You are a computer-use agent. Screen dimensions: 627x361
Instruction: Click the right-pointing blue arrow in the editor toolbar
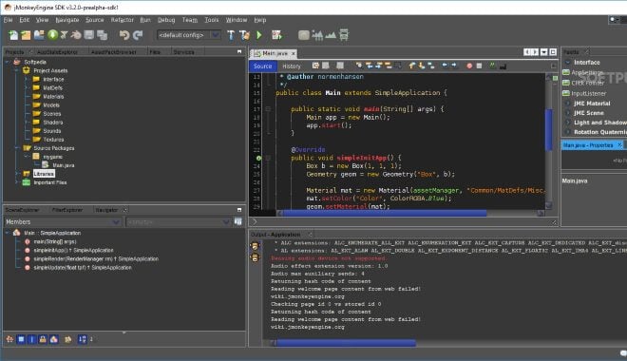click(454, 66)
